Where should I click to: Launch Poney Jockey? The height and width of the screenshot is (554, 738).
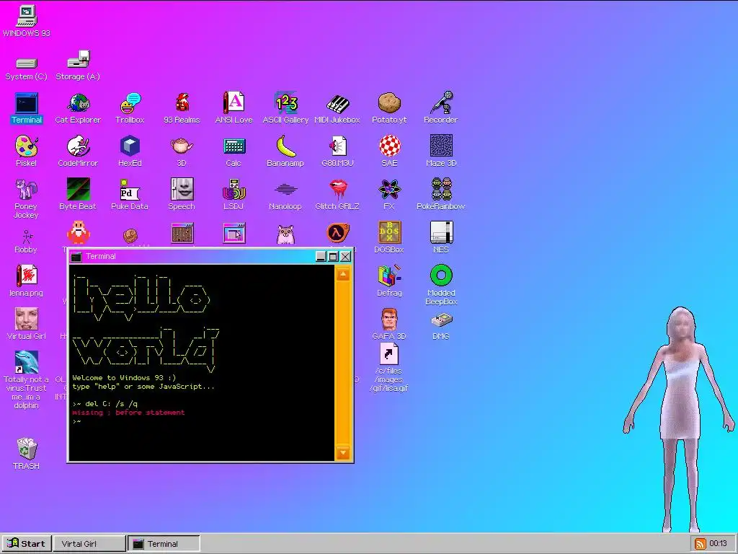27,199
